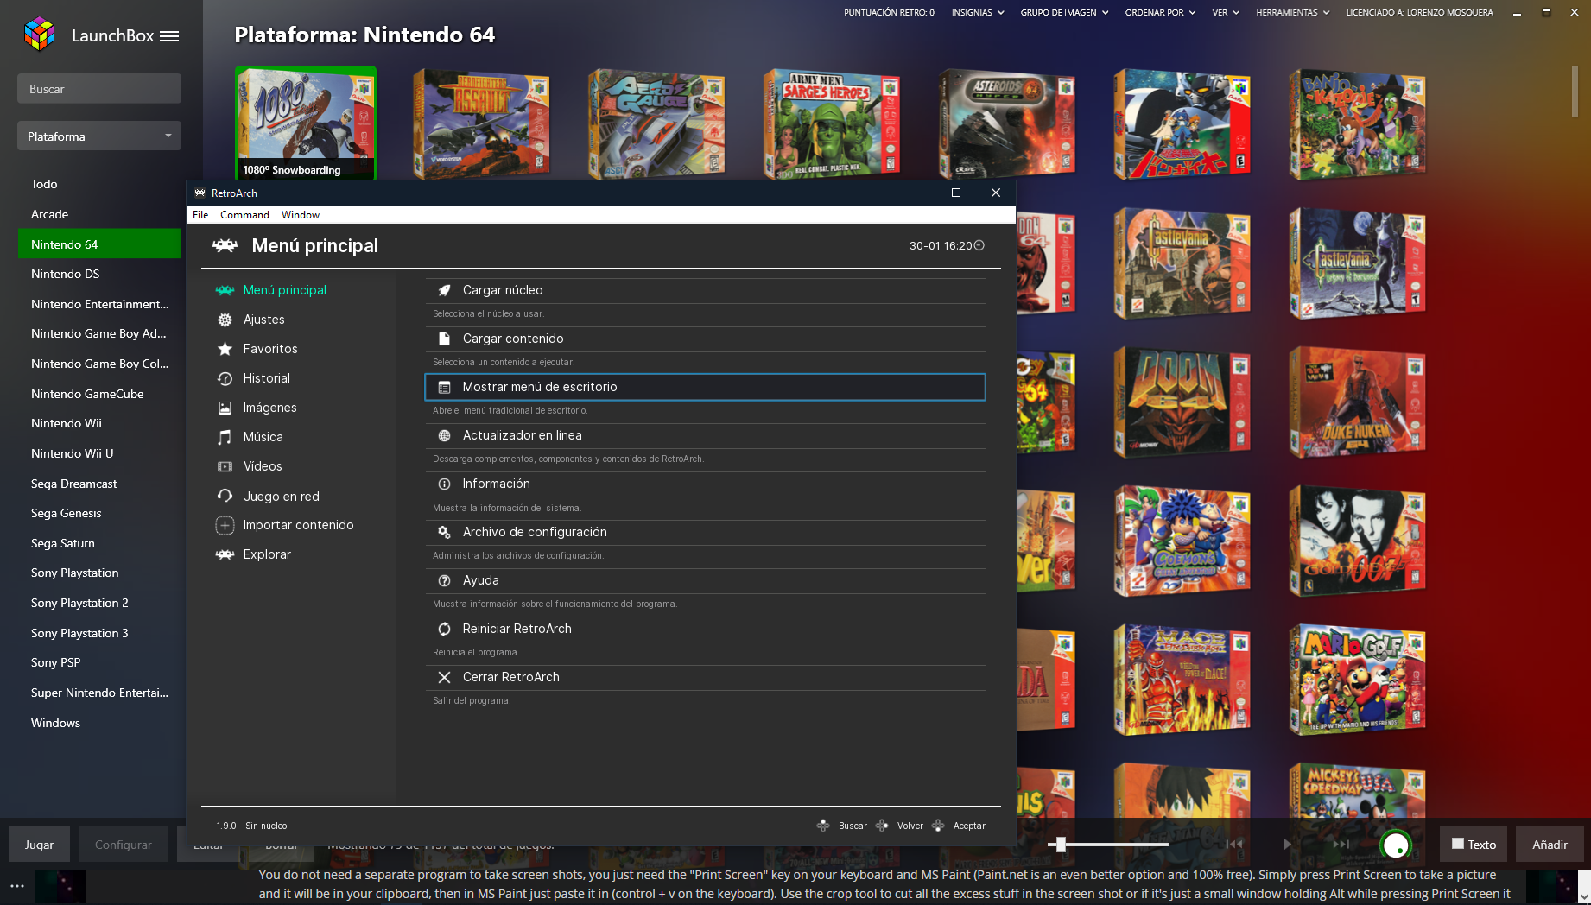Click the Configurar button
The image size is (1591, 905).
click(x=124, y=845)
